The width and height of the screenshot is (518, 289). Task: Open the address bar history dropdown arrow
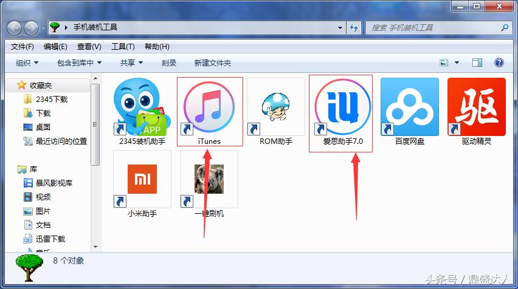[340, 28]
